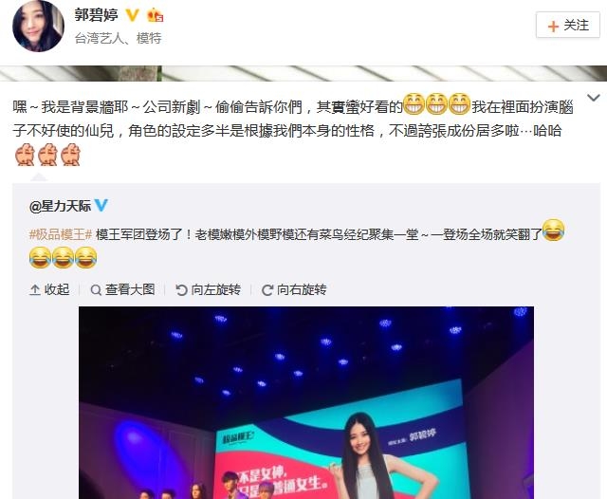Image resolution: width=607 pixels, height=499 pixels.
Task: Click the crown membership level icon
Action: pyautogui.click(x=155, y=15)
